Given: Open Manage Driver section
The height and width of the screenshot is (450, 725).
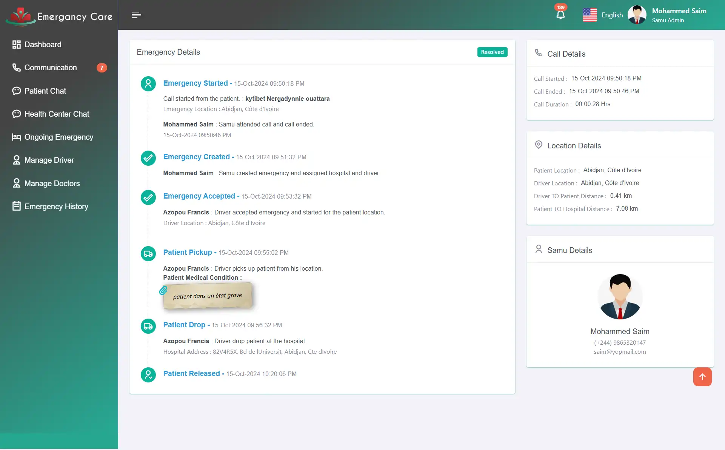Looking at the screenshot, I should tap(49, 160).
